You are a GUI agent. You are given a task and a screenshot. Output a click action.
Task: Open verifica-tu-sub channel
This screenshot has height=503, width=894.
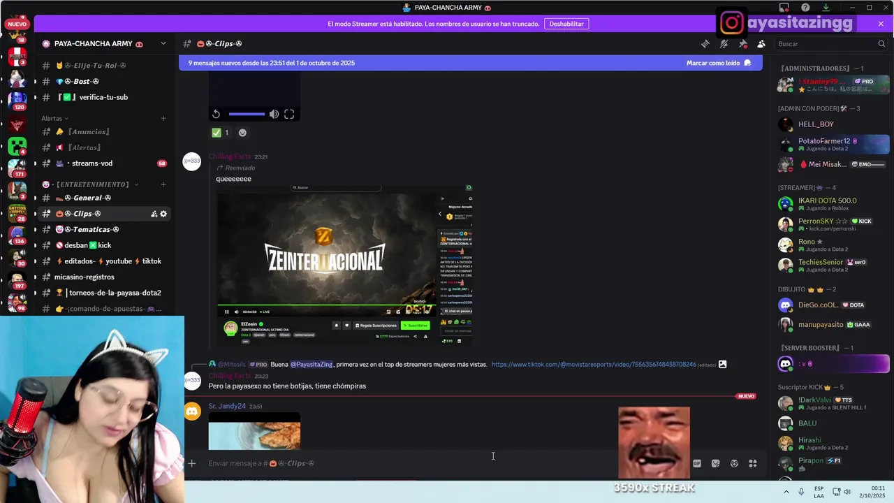pyautogui.click(x=103, y=97)
